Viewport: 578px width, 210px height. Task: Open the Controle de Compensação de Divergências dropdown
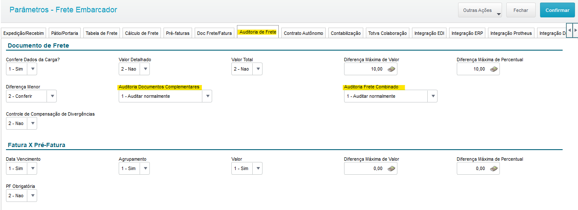pos(32,123)
